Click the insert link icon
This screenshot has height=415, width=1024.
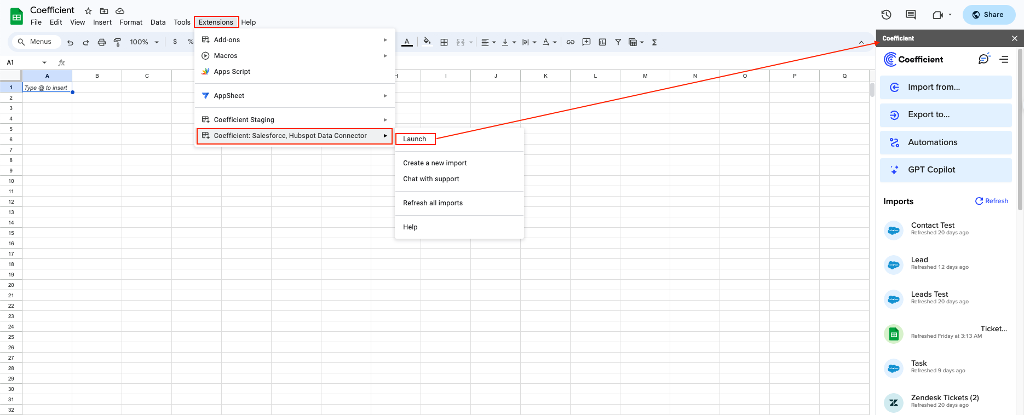coord(571,42)
